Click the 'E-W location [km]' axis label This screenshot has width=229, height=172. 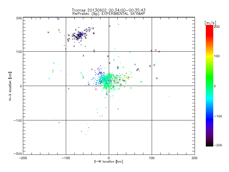(x=108, y=162)
